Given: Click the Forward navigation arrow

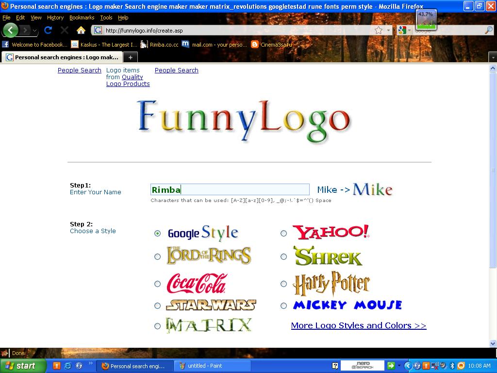Looking at the screenshot, I should coord(25,31).
